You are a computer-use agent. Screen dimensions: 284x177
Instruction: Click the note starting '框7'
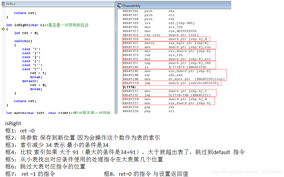(x=30, y=174)
